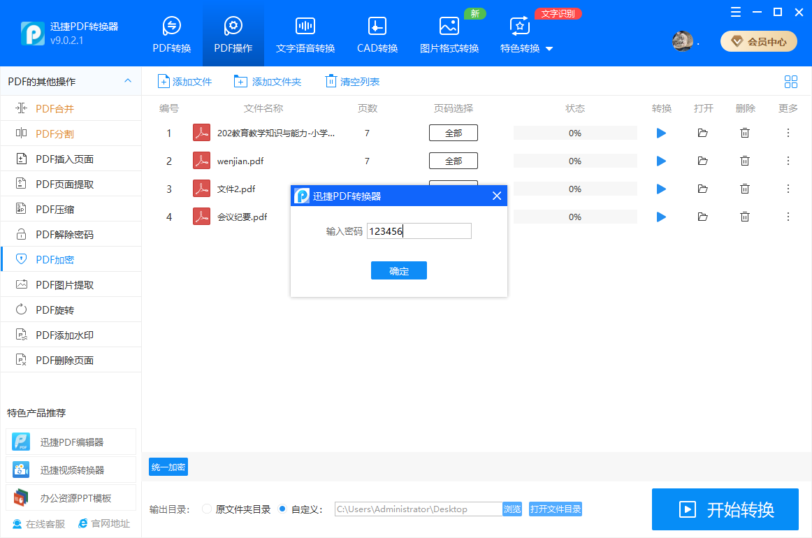Open more options for wenjian.pdf
812x538 pixels.
[788, 161]
